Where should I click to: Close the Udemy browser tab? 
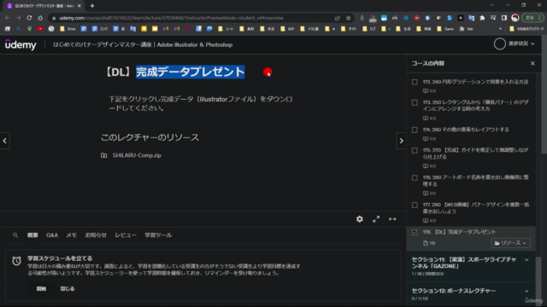(x=79, y=6)
